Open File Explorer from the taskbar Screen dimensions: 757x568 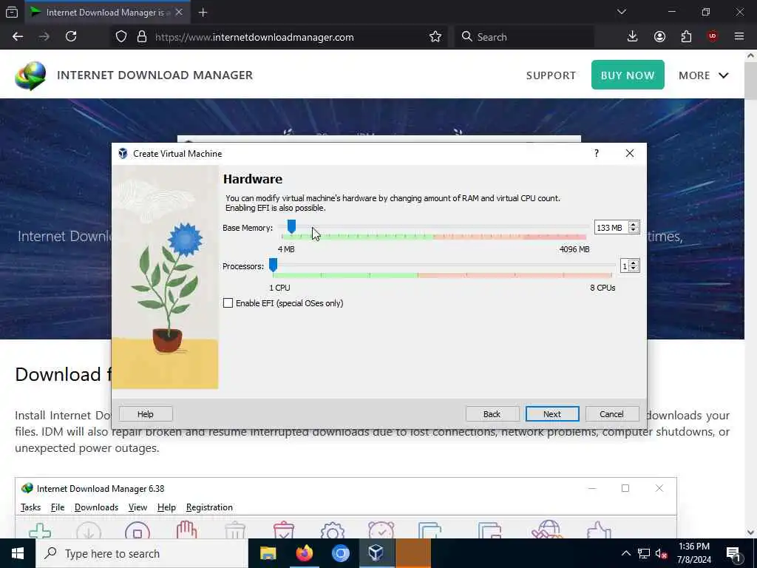tap(268, 553)
